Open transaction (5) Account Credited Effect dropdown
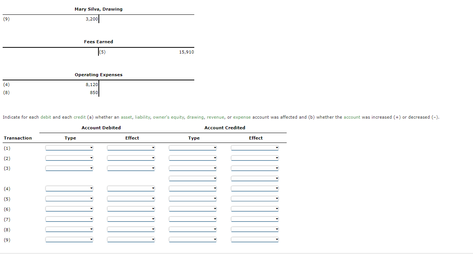 pyautogui.click(x=255, y=199)
